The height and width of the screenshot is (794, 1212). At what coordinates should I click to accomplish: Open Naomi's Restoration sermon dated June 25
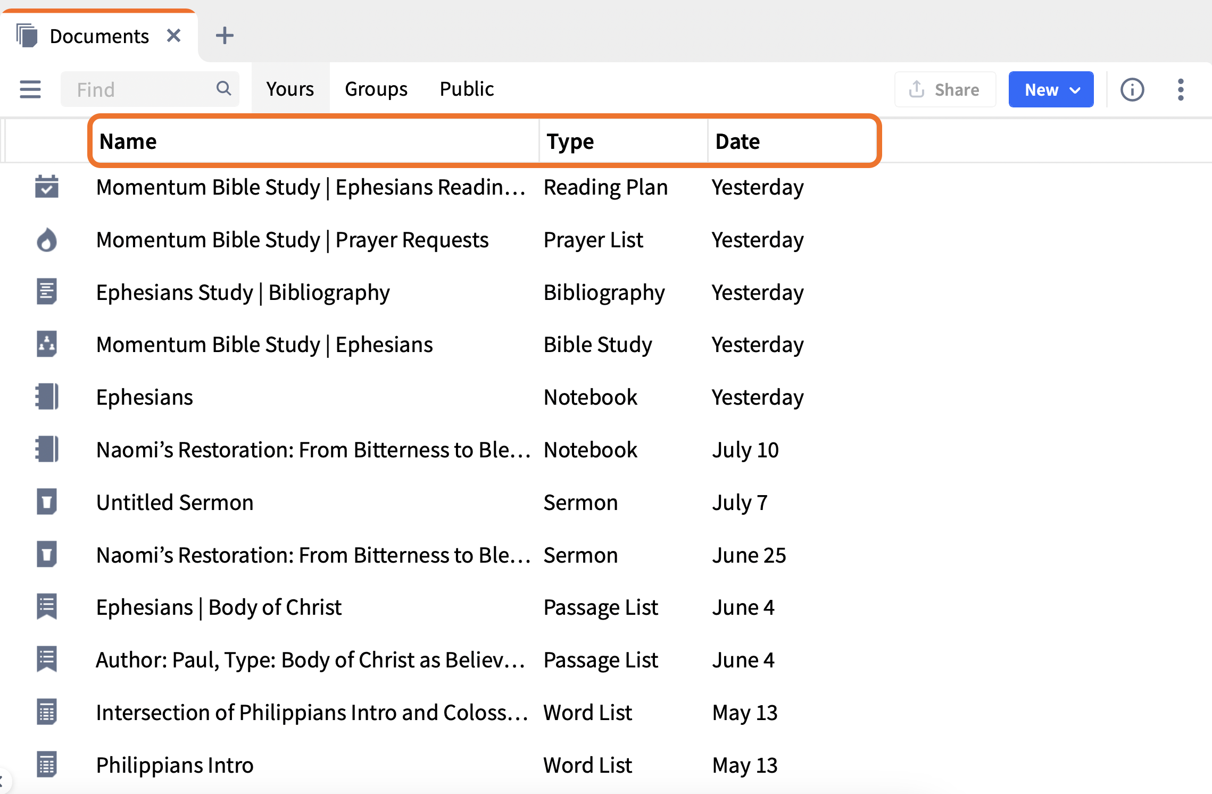(313, 555)
